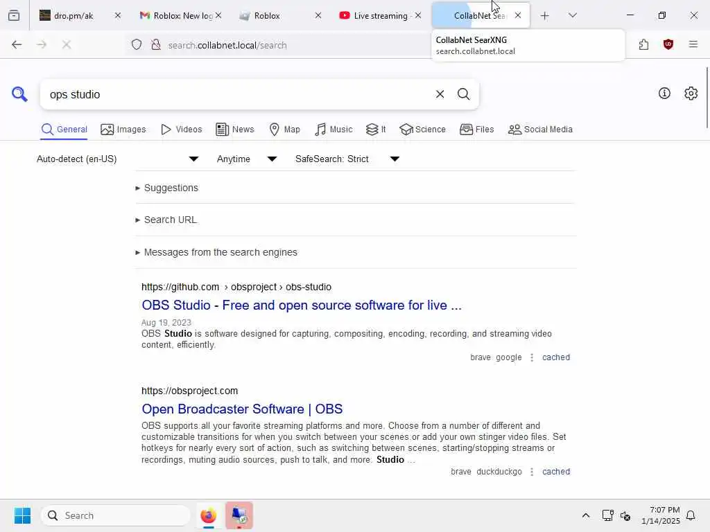Switch to the dro.pm/ak tab
The height and width of the screenshot is (532, 710).
coord(72,15)
